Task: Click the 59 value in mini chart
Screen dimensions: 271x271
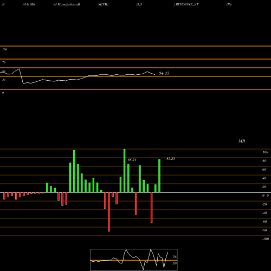Action: click(175, 263)
